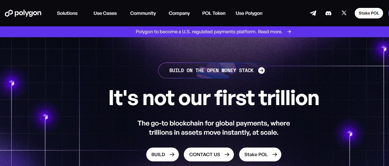This screenshot has width=389, height=166.
Task: Open the Telegram icon link
Action: tap(313, 13)
